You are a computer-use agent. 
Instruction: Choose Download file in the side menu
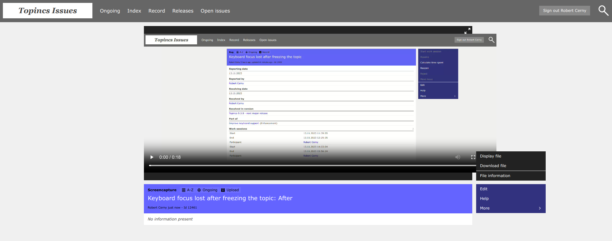tap(493, 166)
